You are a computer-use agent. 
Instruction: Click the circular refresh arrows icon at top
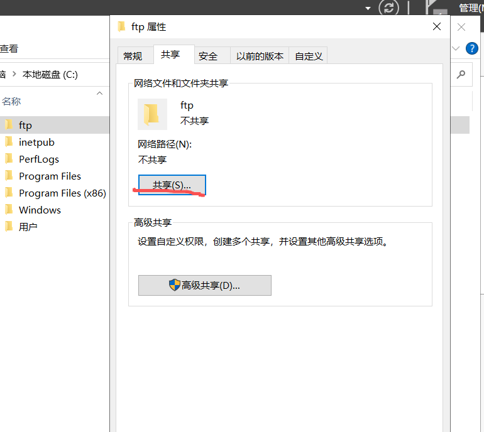click(x=390, y=8)
